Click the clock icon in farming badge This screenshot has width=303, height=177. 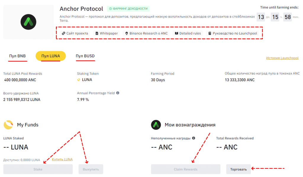110,9
